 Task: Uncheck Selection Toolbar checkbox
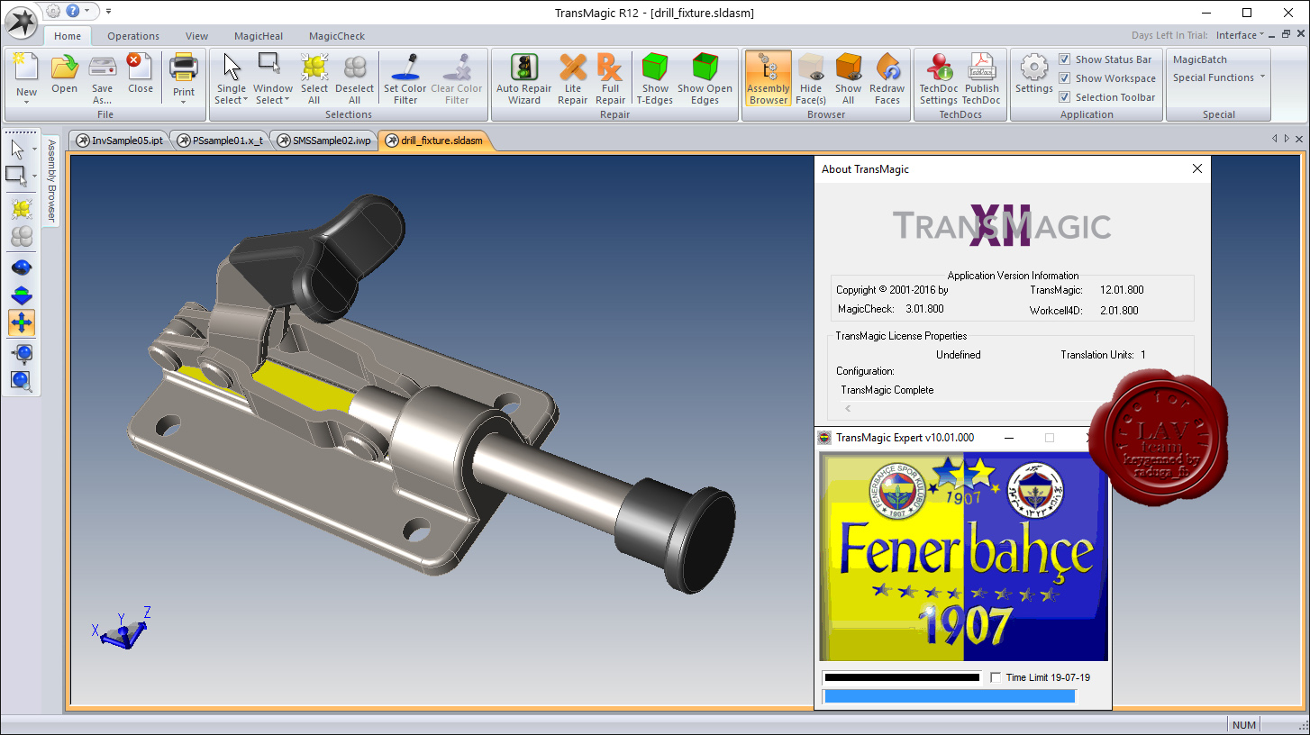(1065, 97)
